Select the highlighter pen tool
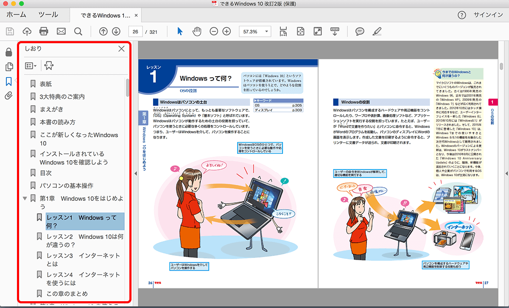Image resolution: width=509 pixels, height=308 pixels. coord(377,31)
